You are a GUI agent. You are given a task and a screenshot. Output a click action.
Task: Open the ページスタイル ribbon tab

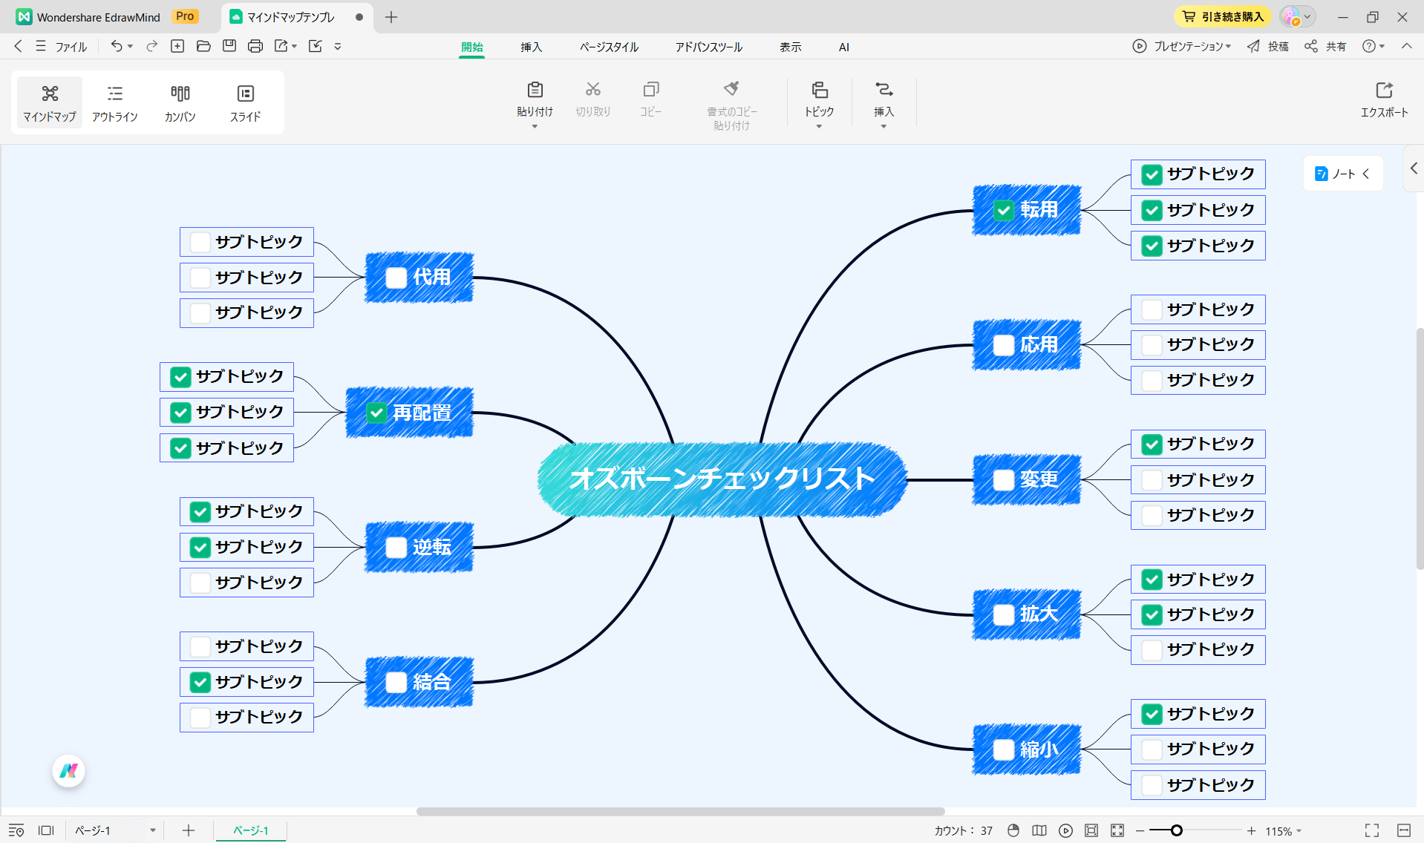point(609,47)
